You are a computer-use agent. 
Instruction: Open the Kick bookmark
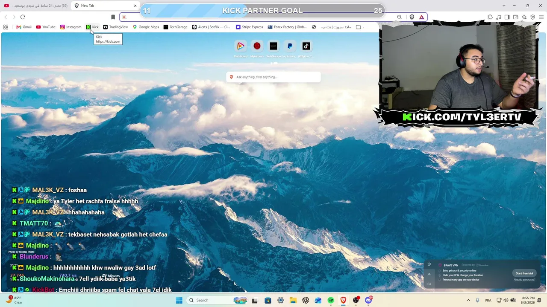point(92,27)
